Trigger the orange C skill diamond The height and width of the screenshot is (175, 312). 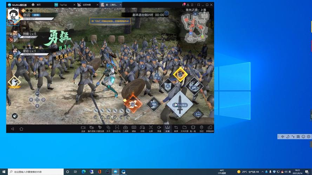[x=133, y=104]
